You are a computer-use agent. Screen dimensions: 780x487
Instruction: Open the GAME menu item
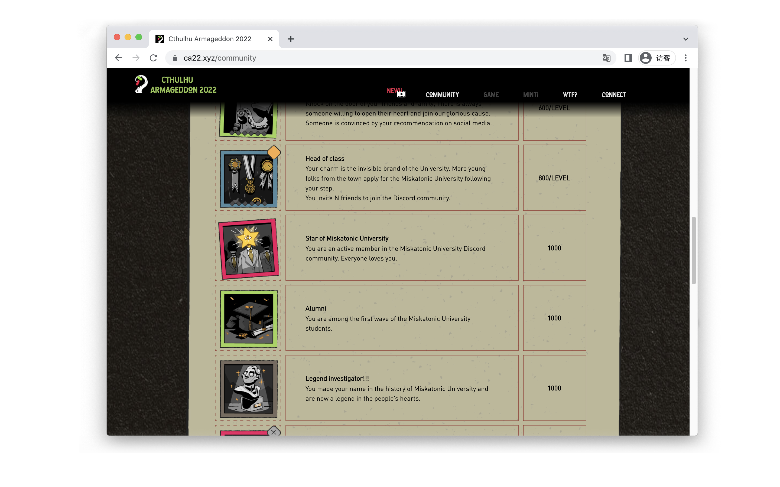(491, 95)
